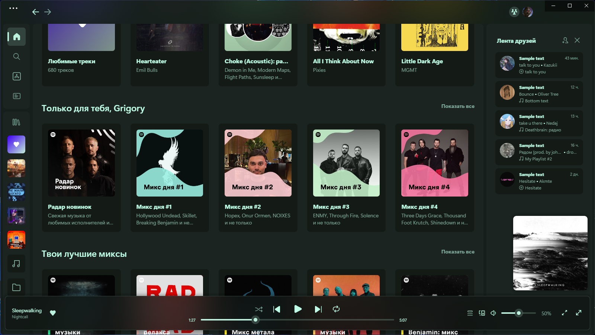Open the music note playlist in sidebar
595x335 pixels.
pos(16,264)
